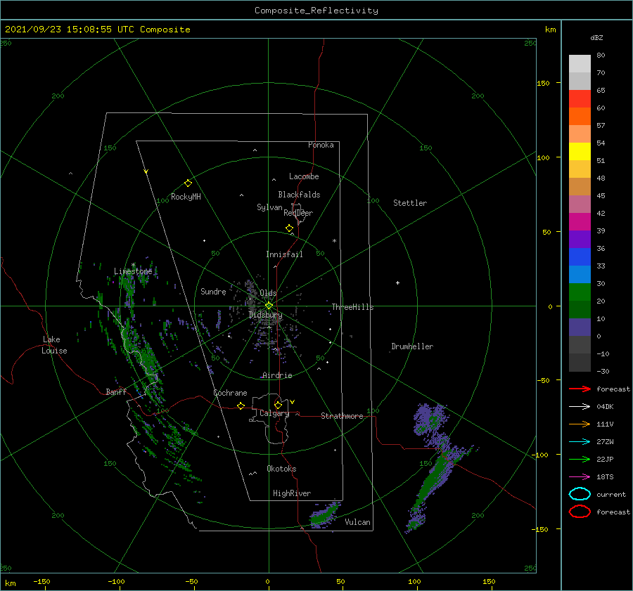The width and height of the screenshot is (633, 591).
Task: Click the Drumheller label
Action: (x=412, y=346)
